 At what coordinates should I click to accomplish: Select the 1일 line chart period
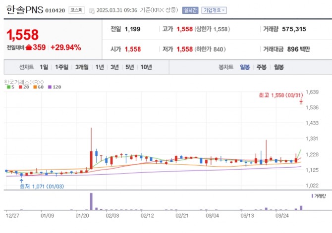[44, 67]
